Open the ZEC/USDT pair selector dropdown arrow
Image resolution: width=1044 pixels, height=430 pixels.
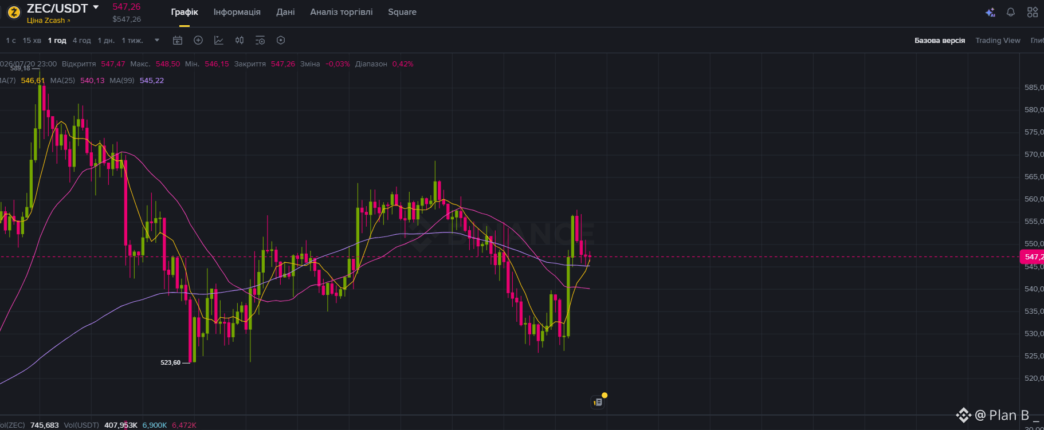point(96,7)
